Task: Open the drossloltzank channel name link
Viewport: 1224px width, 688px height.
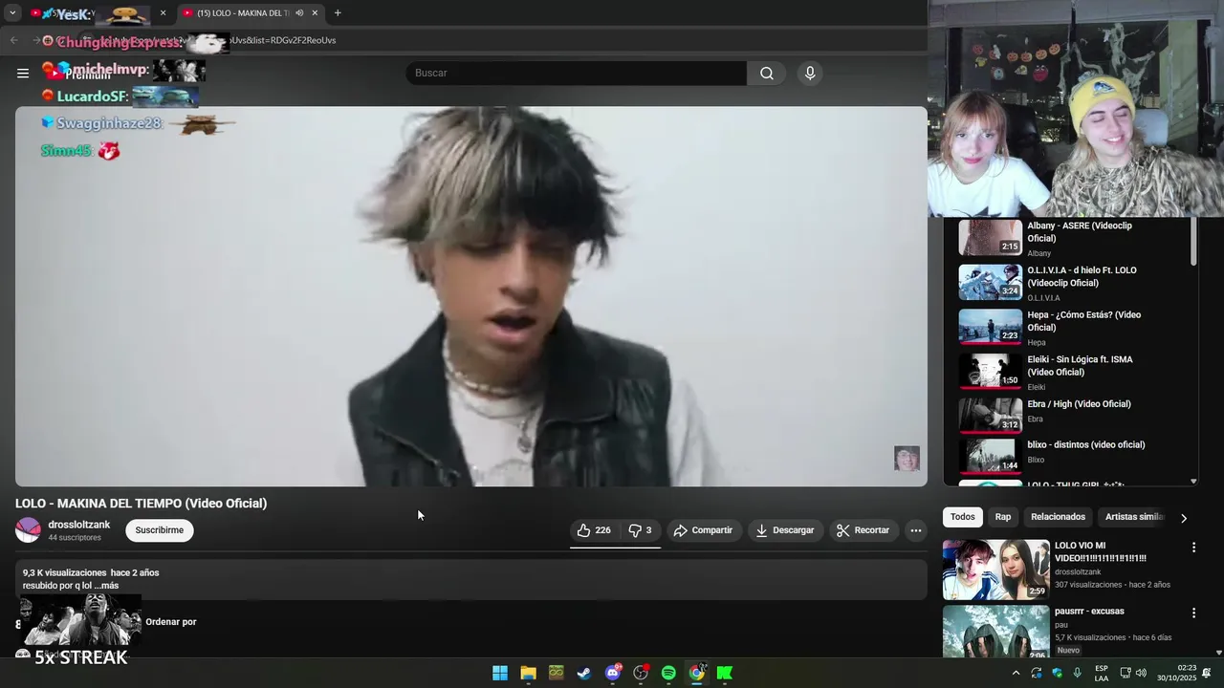Action: click(79, 525)
